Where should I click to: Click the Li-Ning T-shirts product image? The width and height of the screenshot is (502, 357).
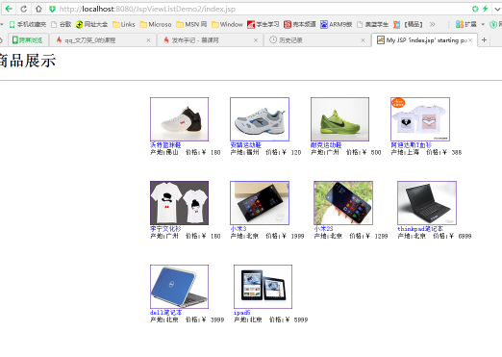pos(179,203)
